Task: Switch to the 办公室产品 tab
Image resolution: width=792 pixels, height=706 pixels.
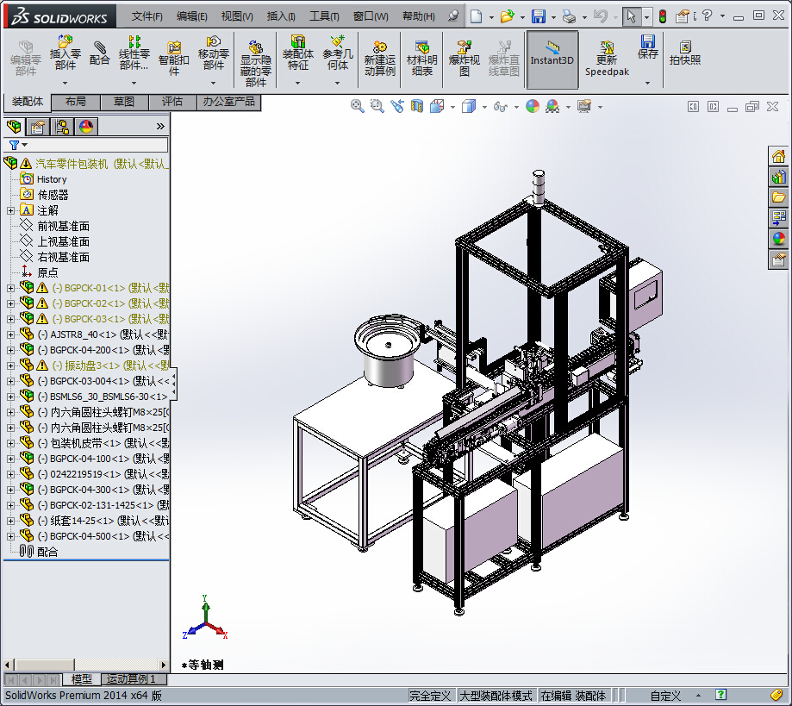Action: click(229, 102)
